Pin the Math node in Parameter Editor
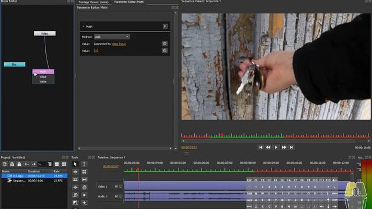The height and width of the screenshot is (209, 372). click(165, 26)
